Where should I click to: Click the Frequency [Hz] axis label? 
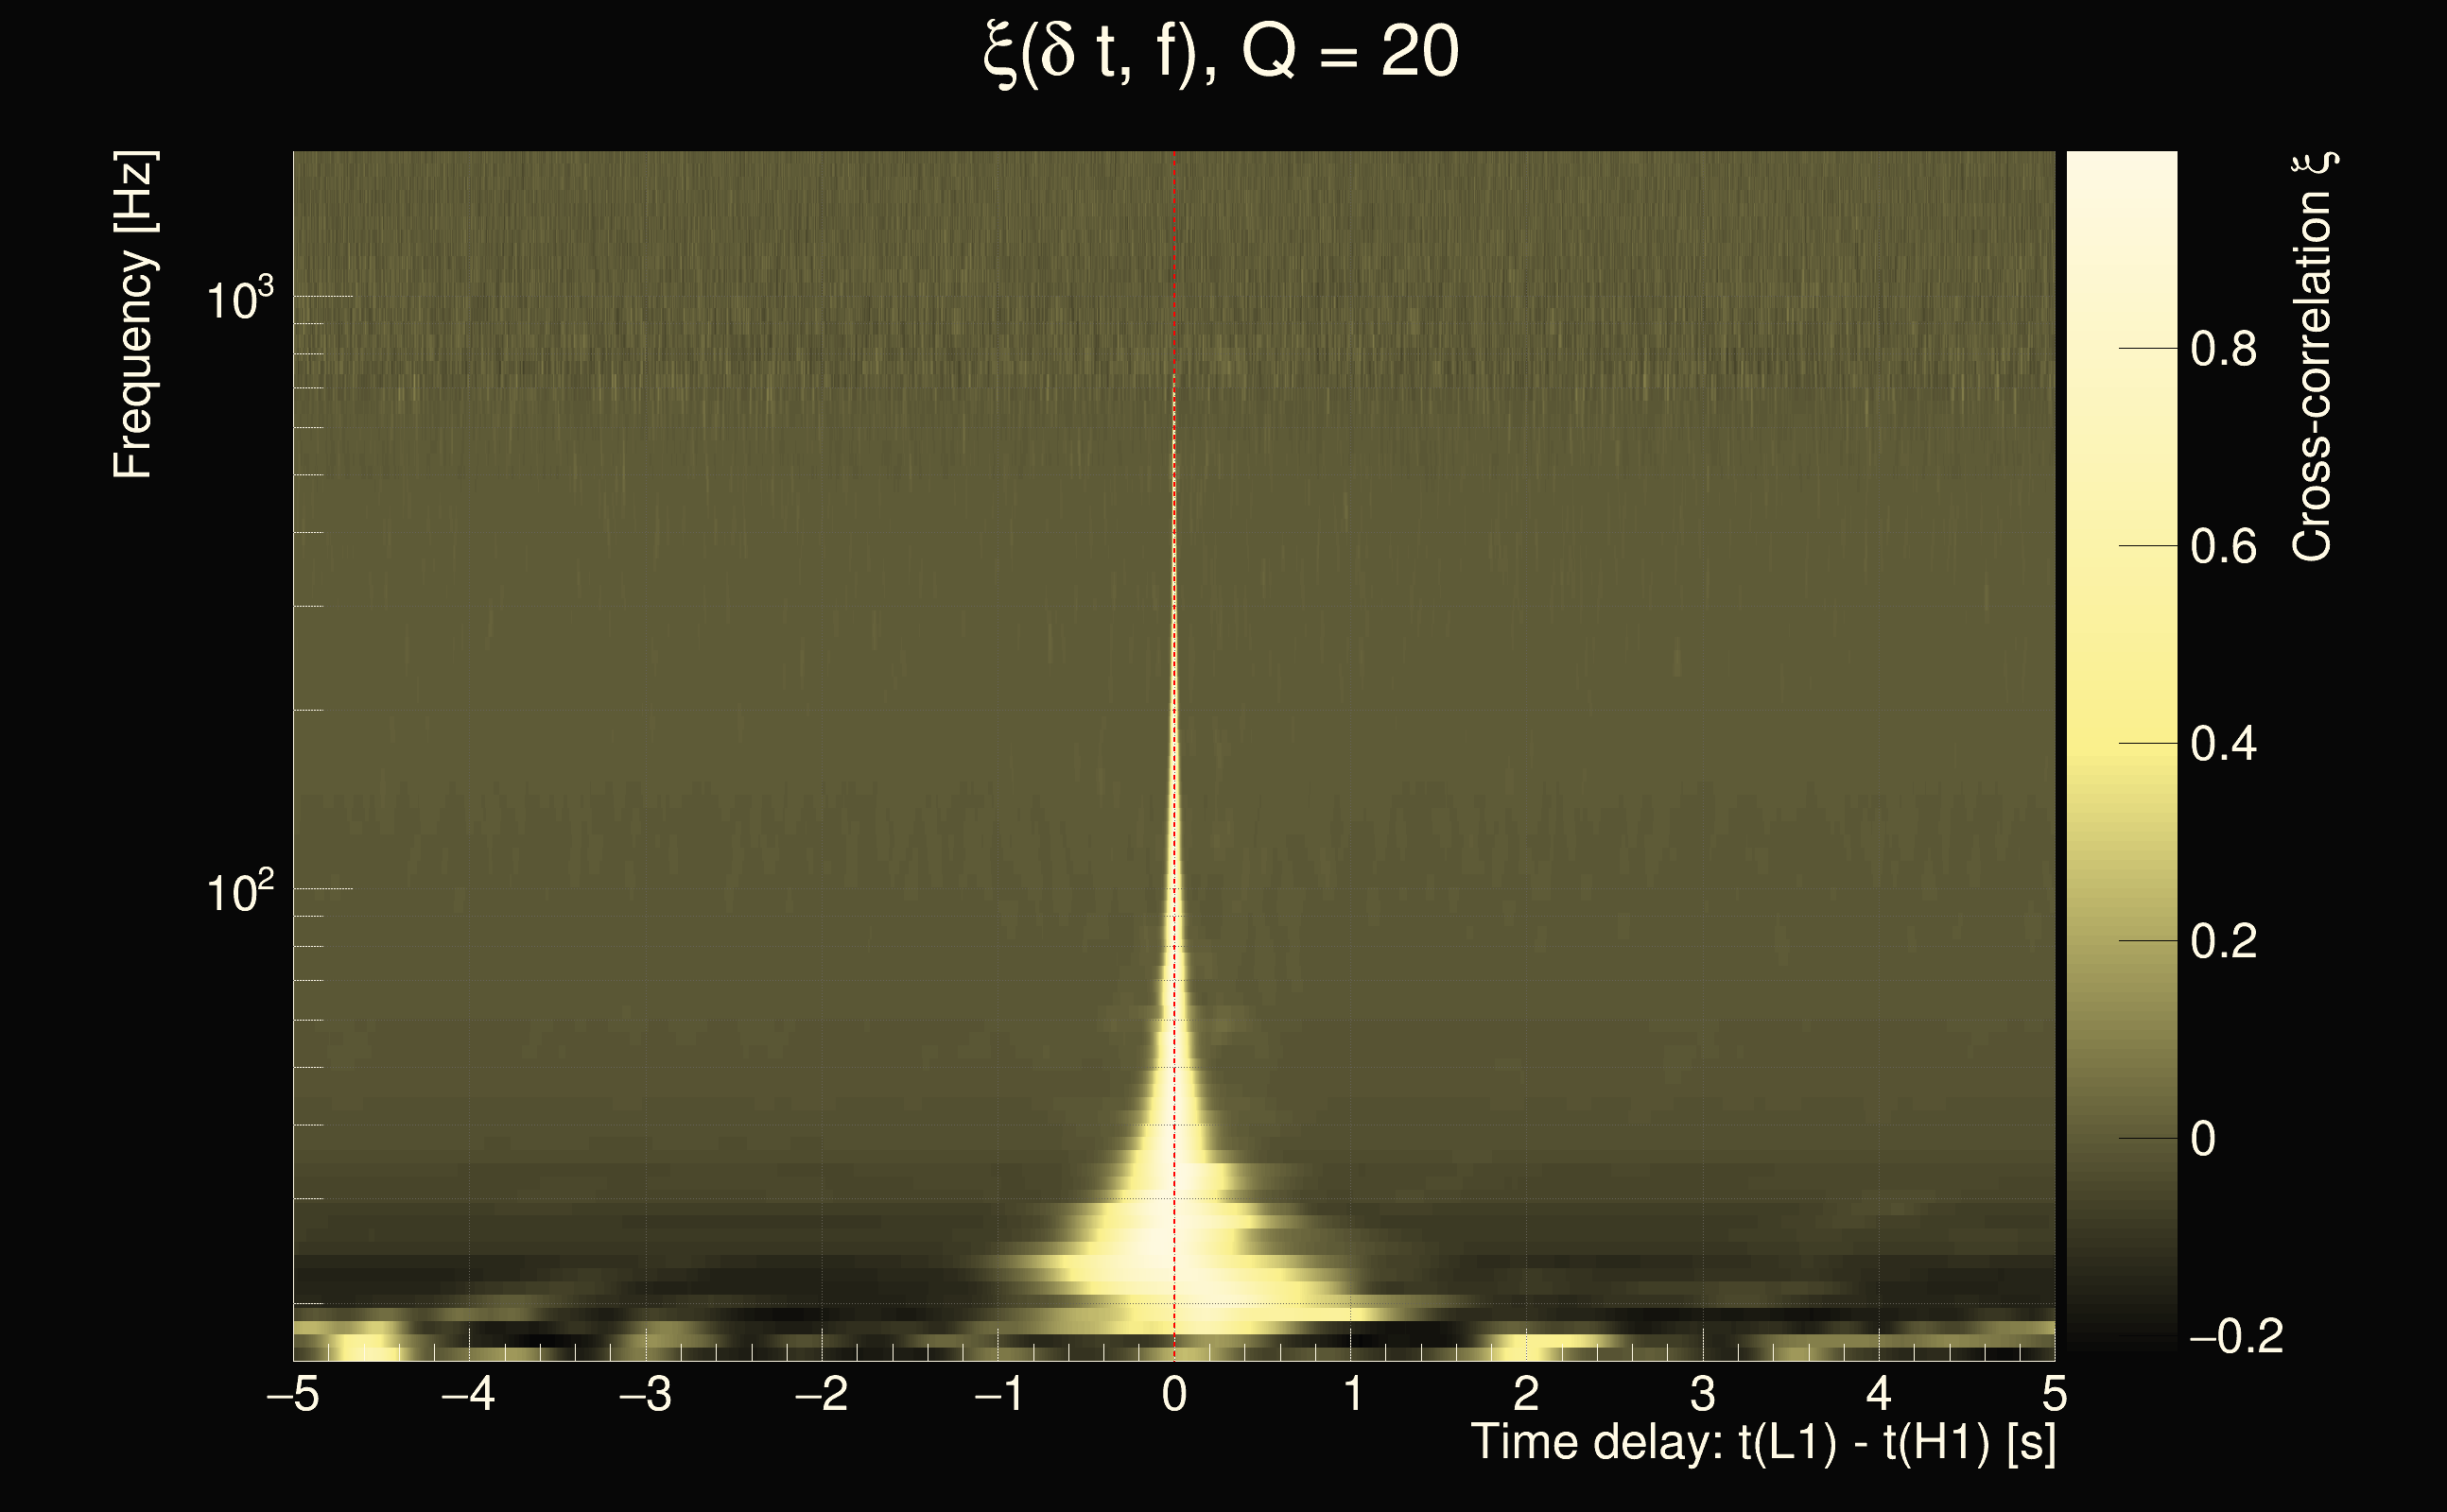[x=133, y=315]
